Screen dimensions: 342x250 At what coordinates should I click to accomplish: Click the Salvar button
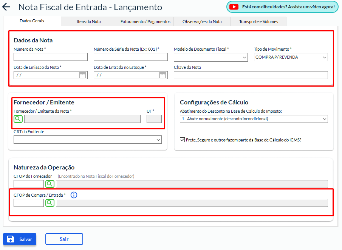[20, 239]
